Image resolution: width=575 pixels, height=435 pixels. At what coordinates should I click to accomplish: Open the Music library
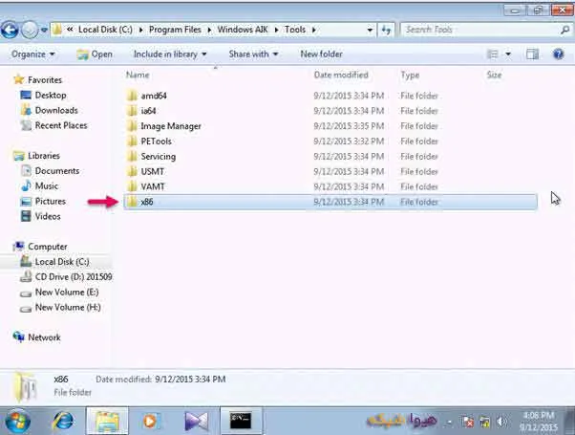46,186
